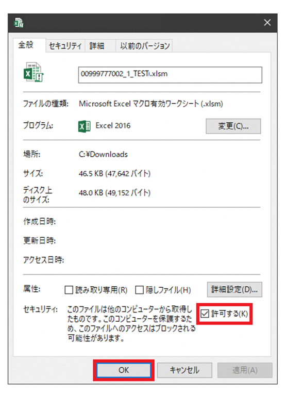Open the 以前のバージョン tab
286x394 pixels.
pos(145,46)
